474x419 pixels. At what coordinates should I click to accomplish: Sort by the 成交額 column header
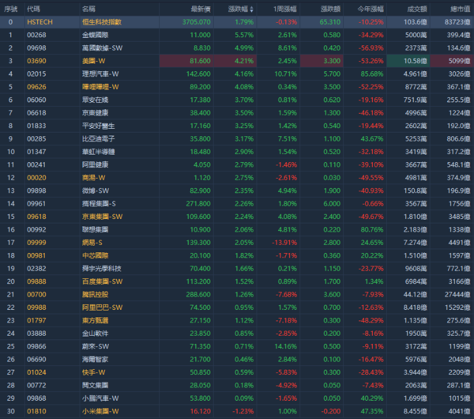pyautogui.click(x=417, y=9)
